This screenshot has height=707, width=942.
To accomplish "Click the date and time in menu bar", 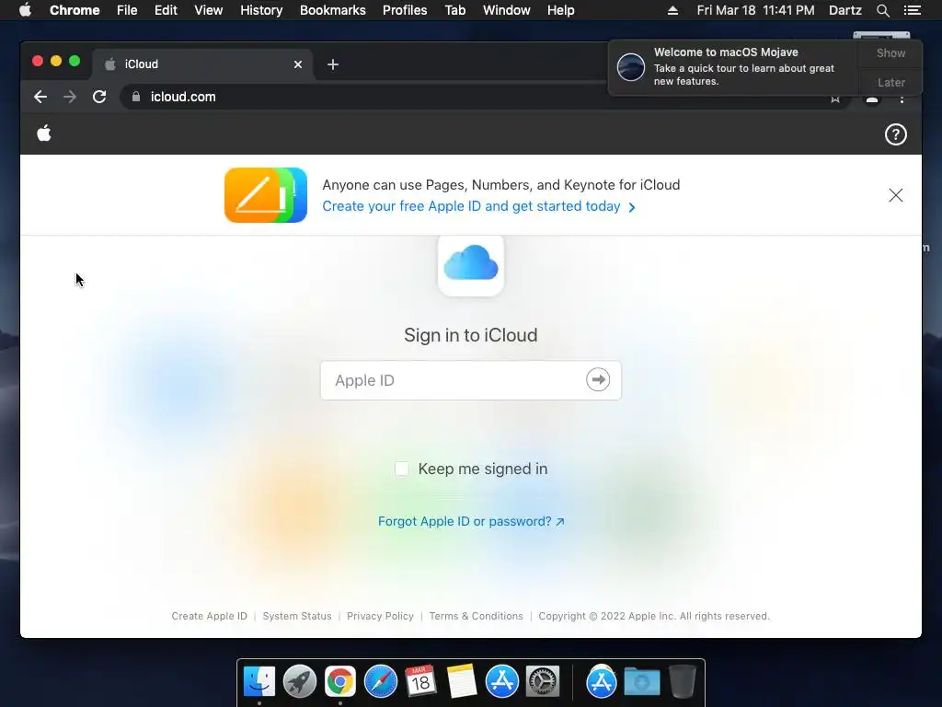I will [756, 10].
